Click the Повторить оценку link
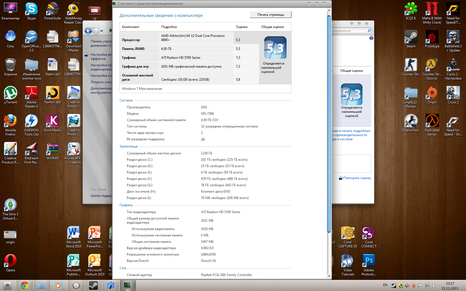Screen dimensions: 466x291 pos(357,178)
